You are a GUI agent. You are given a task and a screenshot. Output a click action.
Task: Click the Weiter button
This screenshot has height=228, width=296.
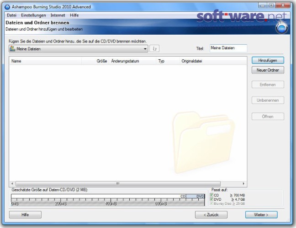click(x=261, y=215)
